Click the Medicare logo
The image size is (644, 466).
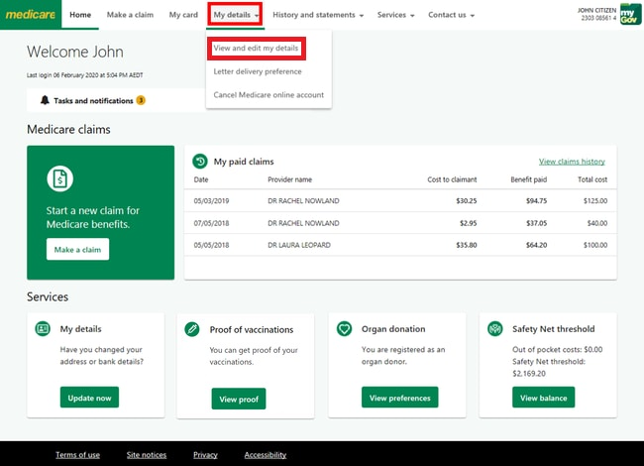31,15
